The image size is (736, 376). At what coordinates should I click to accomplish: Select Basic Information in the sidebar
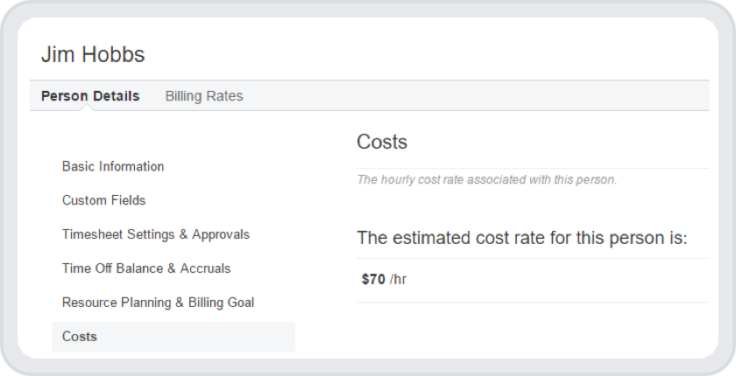pos(113,166)
